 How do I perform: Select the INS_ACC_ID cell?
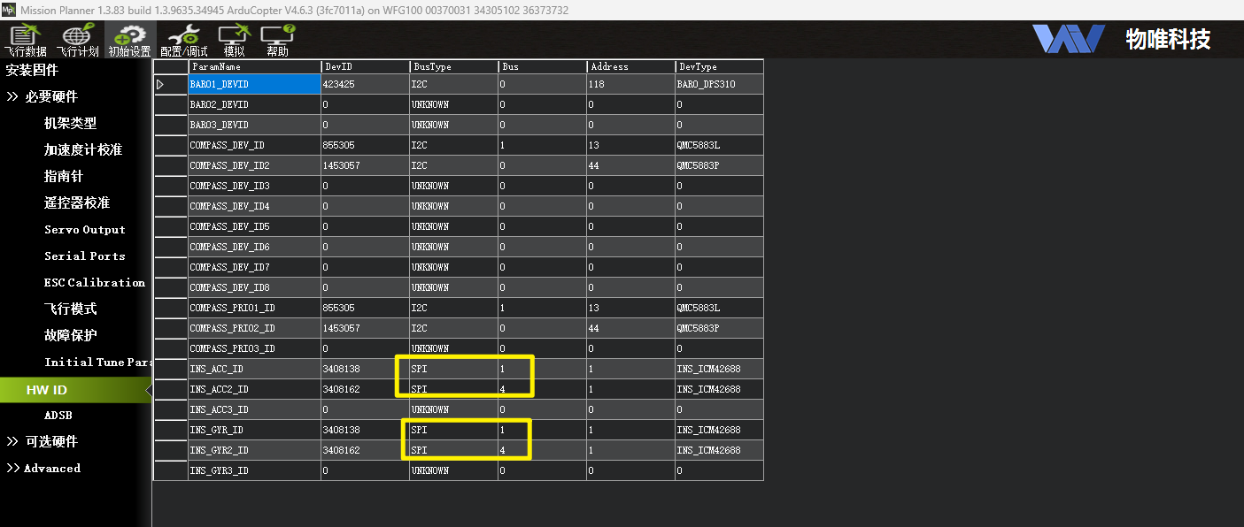[254, 369]
